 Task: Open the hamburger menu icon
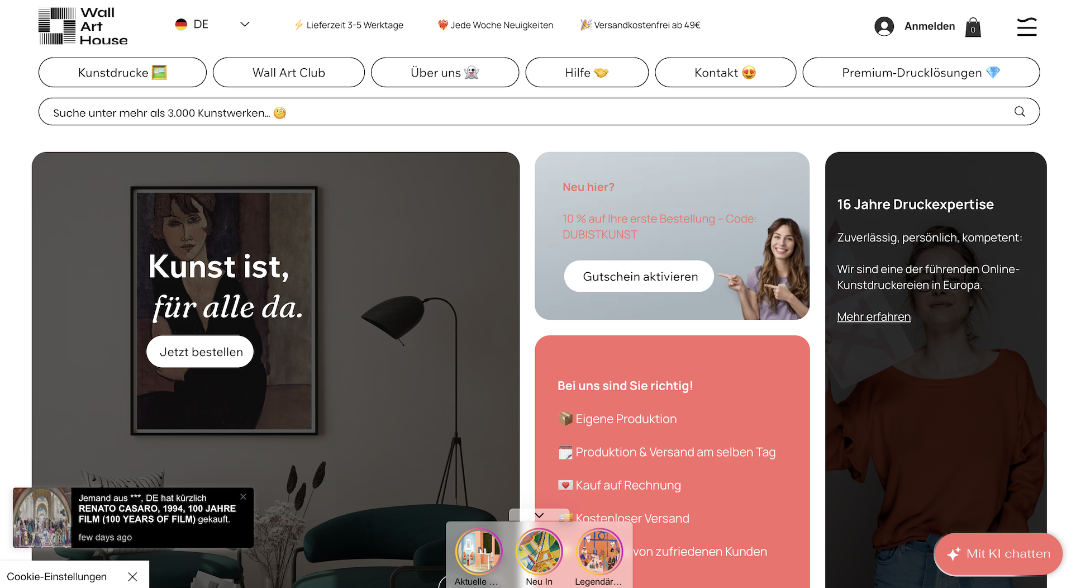click(x=1027, y=26)
